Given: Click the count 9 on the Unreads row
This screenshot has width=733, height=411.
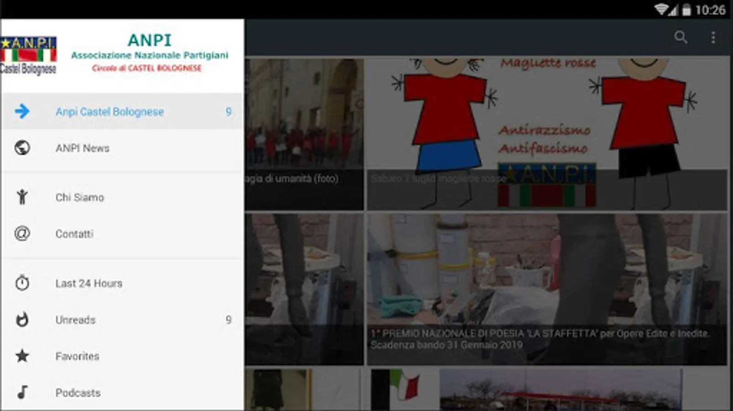Looking at the screenshot, I should (229, 320).
